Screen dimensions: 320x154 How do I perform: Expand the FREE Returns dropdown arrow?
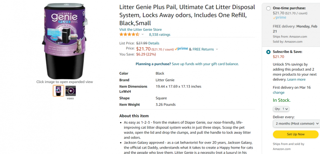click(217, 49)
